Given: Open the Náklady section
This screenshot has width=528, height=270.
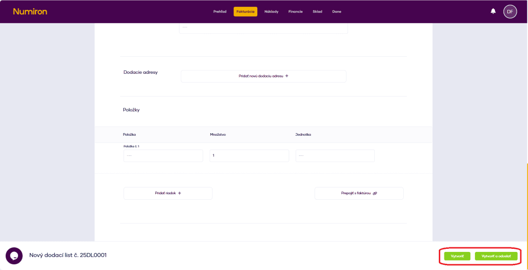Looking at the screenshot, I should (271, 12).
